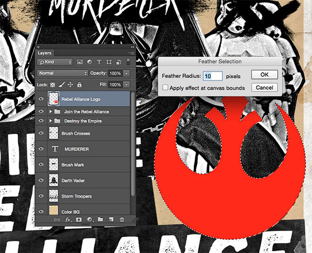This screenshot has width=312, height=253.
Task: Hide the Color BG layer
Action: tap(41, 211)
